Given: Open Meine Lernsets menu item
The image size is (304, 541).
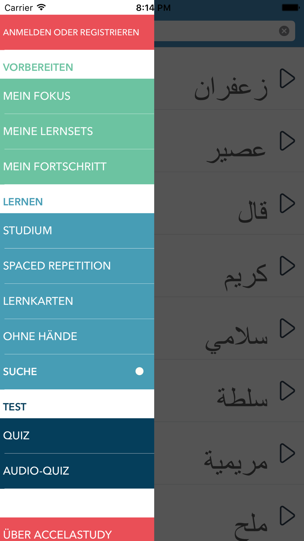Looking at the screenshot, I should point(77,131).
